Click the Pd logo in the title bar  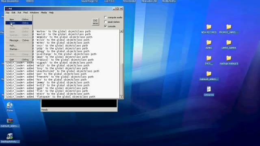(x=7, y=9)
